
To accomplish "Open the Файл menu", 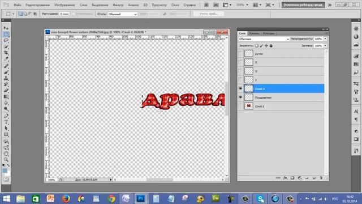I will pos(18,5).
